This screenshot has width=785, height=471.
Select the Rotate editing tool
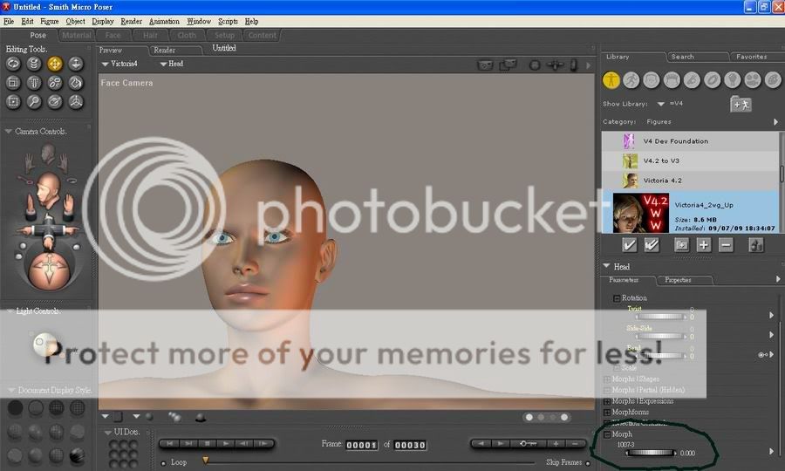tap(13, 64)
